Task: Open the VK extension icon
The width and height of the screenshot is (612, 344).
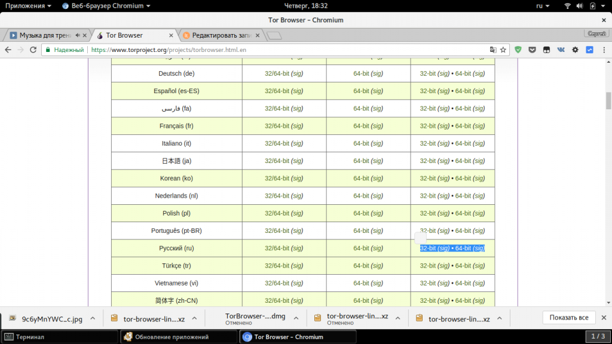Action: point(561,50)
